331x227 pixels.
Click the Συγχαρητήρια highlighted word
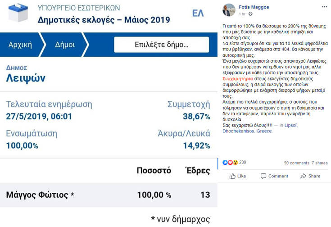pyautogui.click(x=239, y=77)
